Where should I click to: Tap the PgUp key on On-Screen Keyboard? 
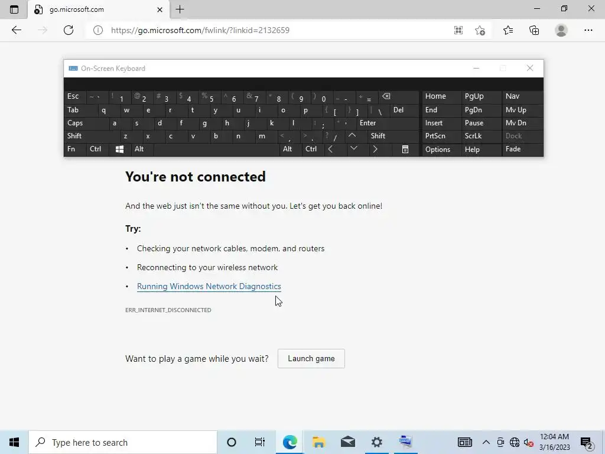click(x=481, y=96)
